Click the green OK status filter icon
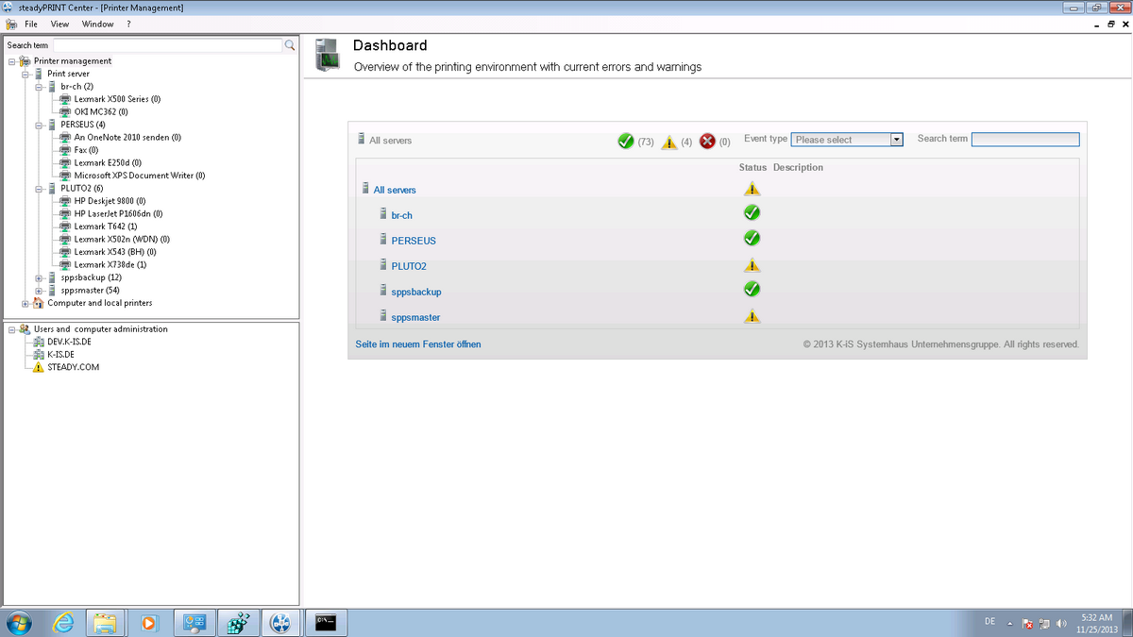The image size is (1133, 637). [625, 141]
